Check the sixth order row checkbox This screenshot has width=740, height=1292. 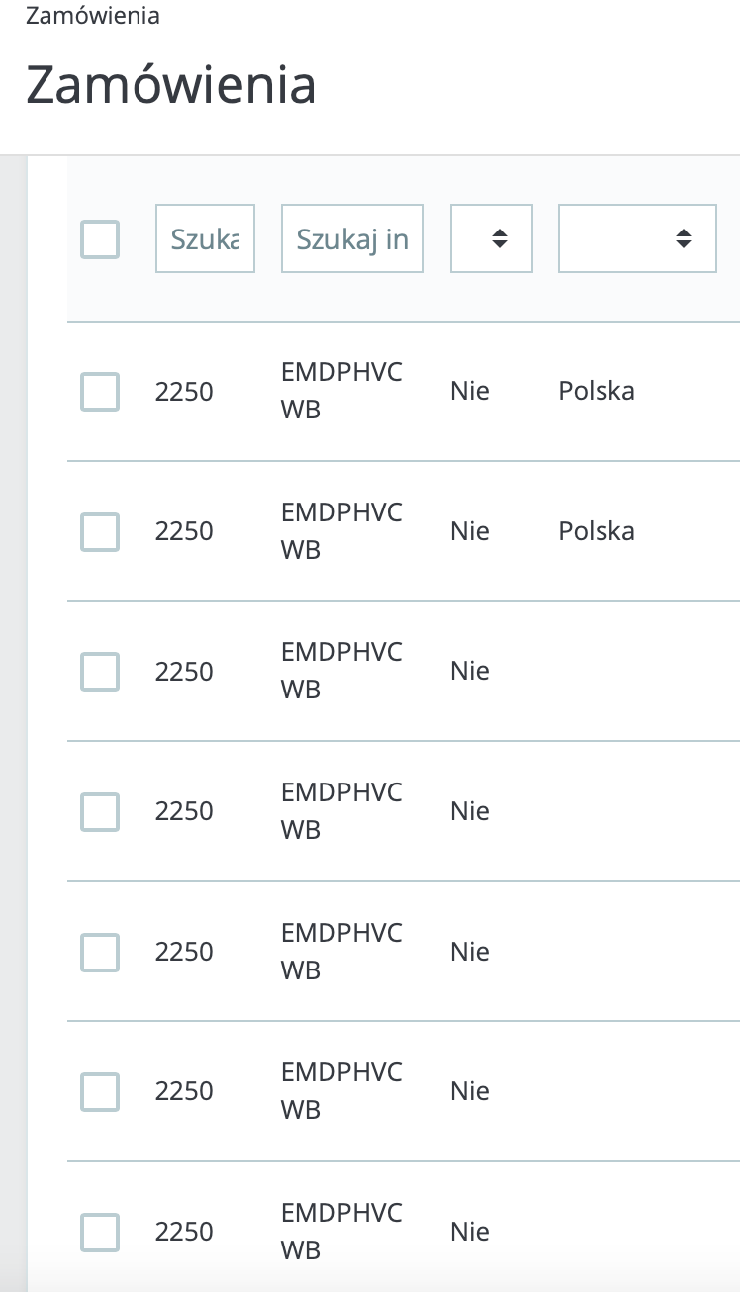(100, 1092)
